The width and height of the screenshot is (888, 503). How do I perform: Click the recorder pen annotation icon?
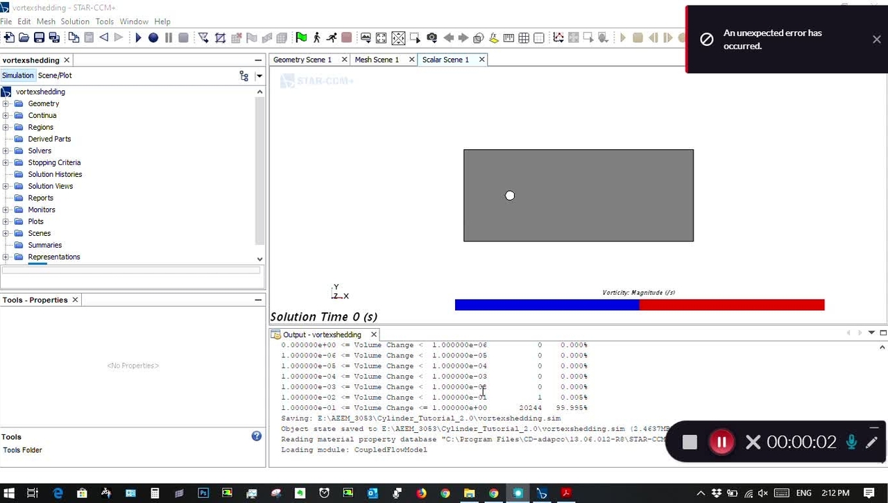872,442
